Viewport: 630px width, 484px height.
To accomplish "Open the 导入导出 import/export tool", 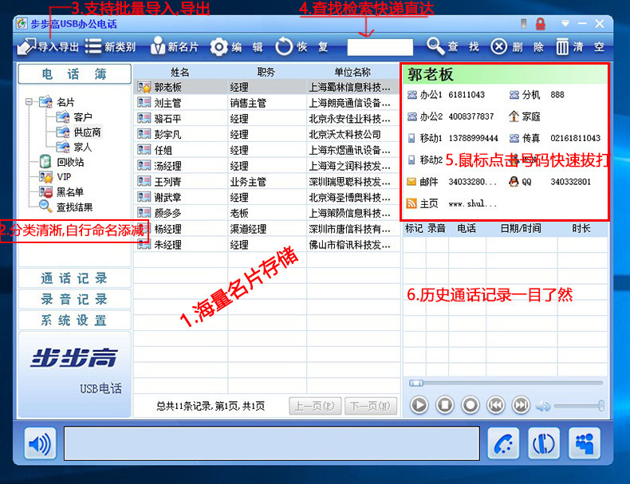I will 48,46.
